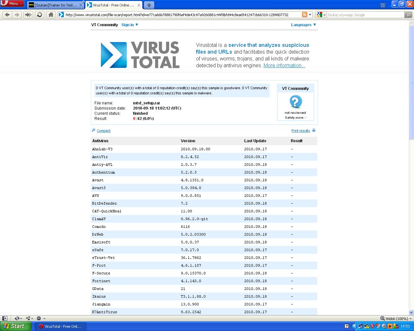Focus the Google search field
The image size is (414, 331).
(365, 15)
